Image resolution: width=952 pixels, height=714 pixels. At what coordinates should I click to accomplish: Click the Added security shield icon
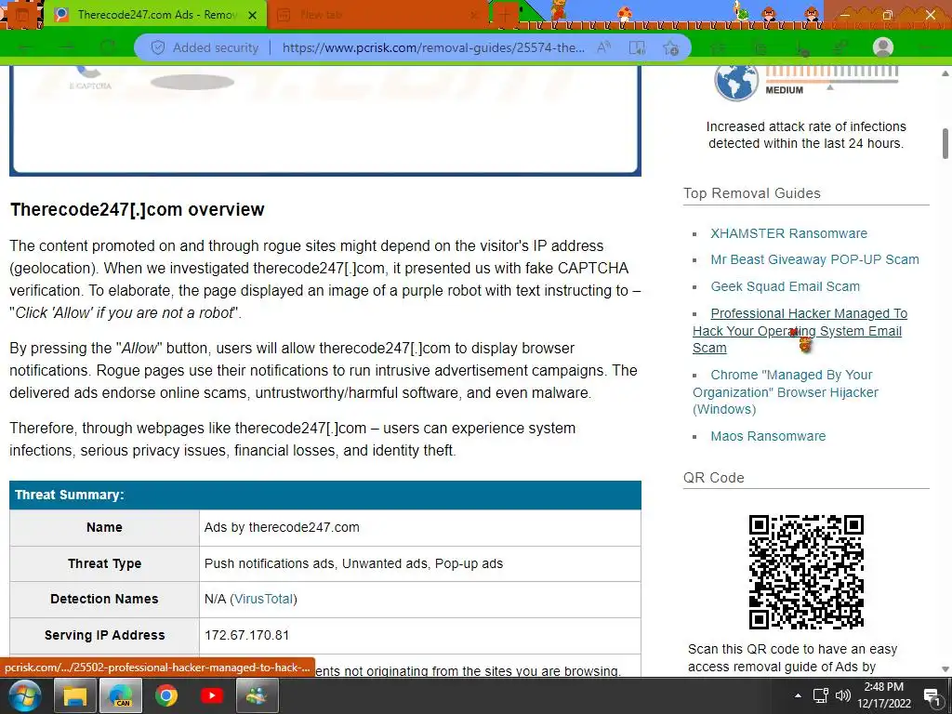point(158,48)
